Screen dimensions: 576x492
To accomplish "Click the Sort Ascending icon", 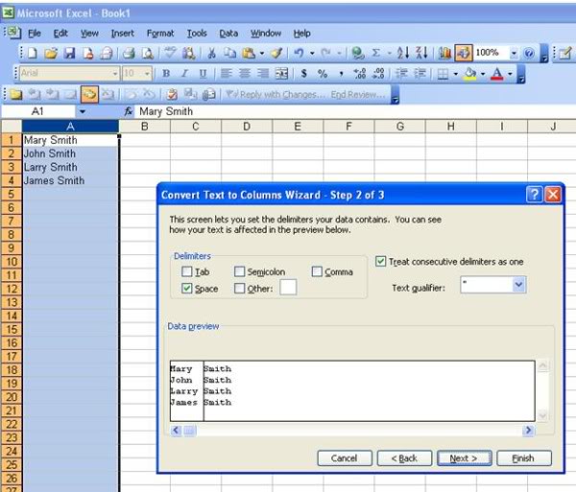I will 402,54.
